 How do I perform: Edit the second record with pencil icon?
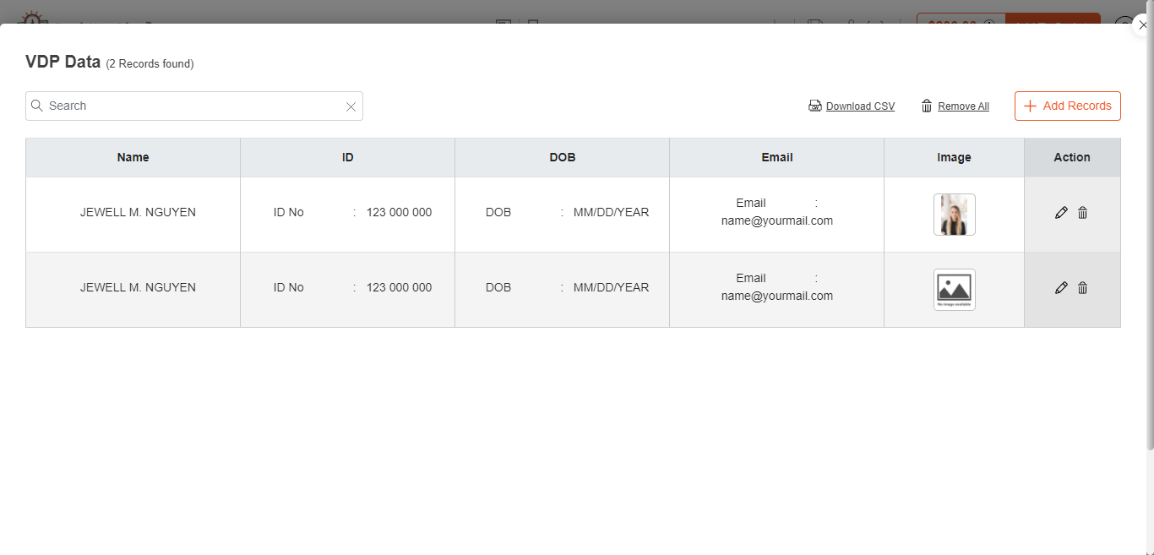pyautogui.click(x=1061, y=288)
